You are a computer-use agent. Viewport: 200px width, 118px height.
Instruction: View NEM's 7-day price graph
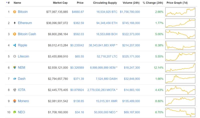click(180, 67)
